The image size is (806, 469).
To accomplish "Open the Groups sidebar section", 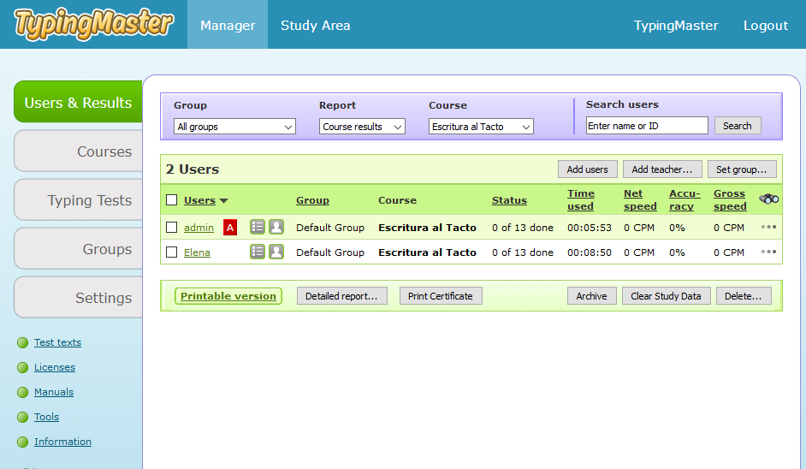I will (x=78, y=248).
